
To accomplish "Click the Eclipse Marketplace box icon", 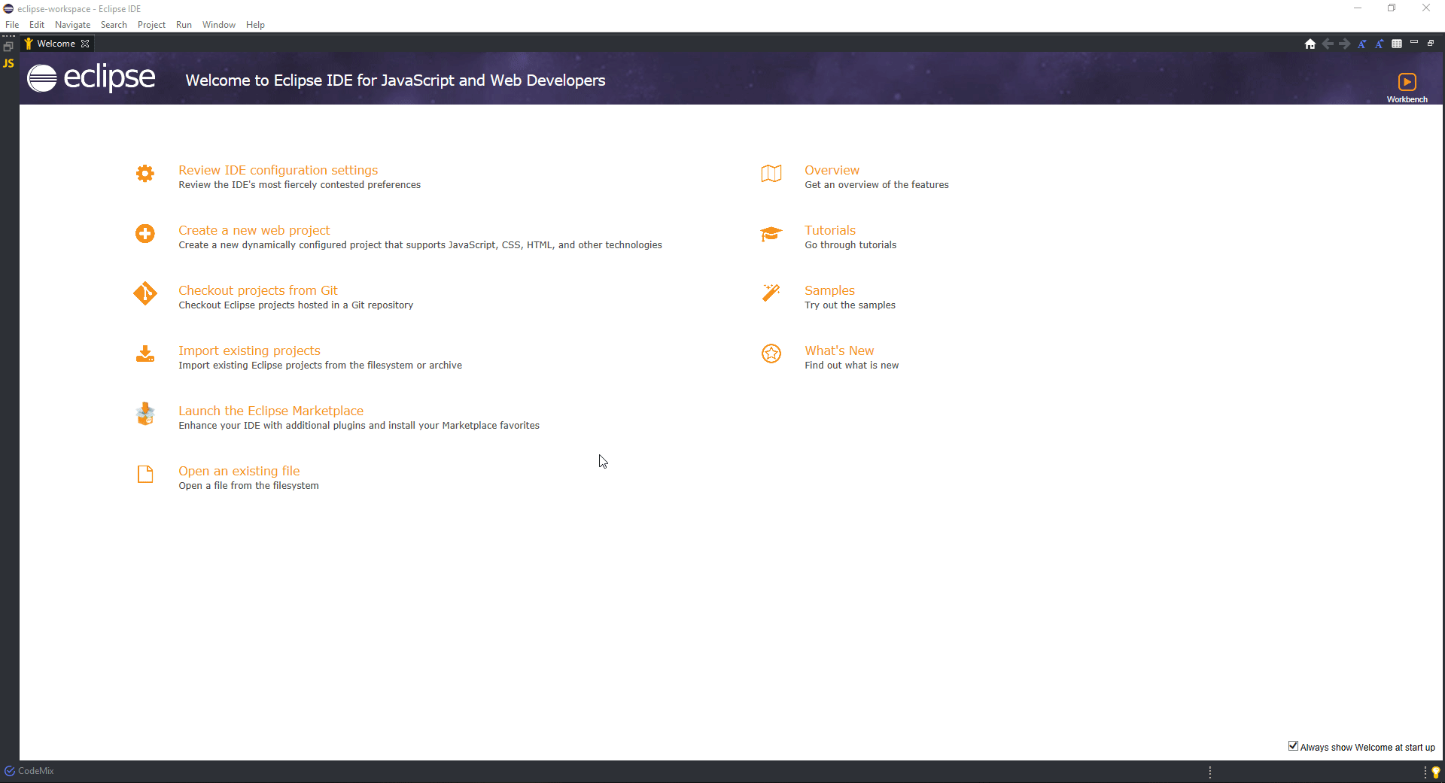I will (145, 414).
